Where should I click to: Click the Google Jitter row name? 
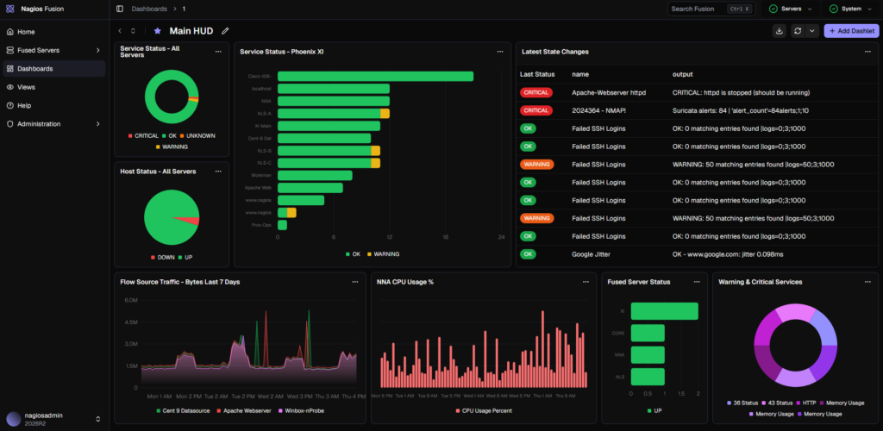coord(591,254)
